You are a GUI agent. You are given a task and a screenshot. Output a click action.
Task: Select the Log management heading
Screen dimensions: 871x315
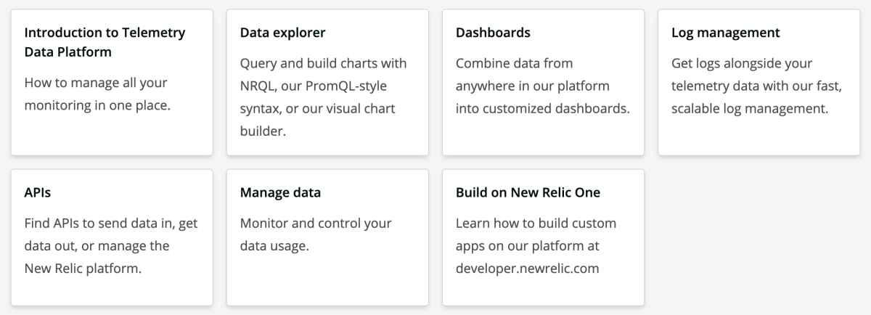725,33
